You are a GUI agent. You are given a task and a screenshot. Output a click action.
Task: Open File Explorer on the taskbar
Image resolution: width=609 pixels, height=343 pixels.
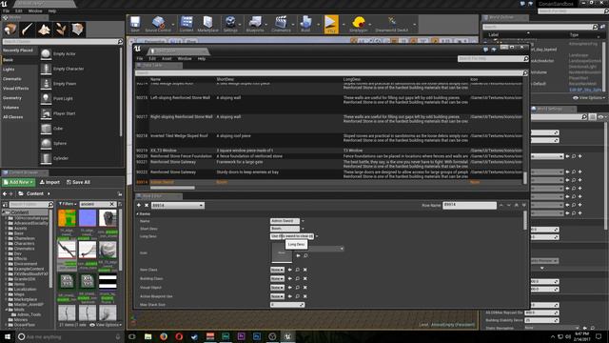click(x=148, y=336)
